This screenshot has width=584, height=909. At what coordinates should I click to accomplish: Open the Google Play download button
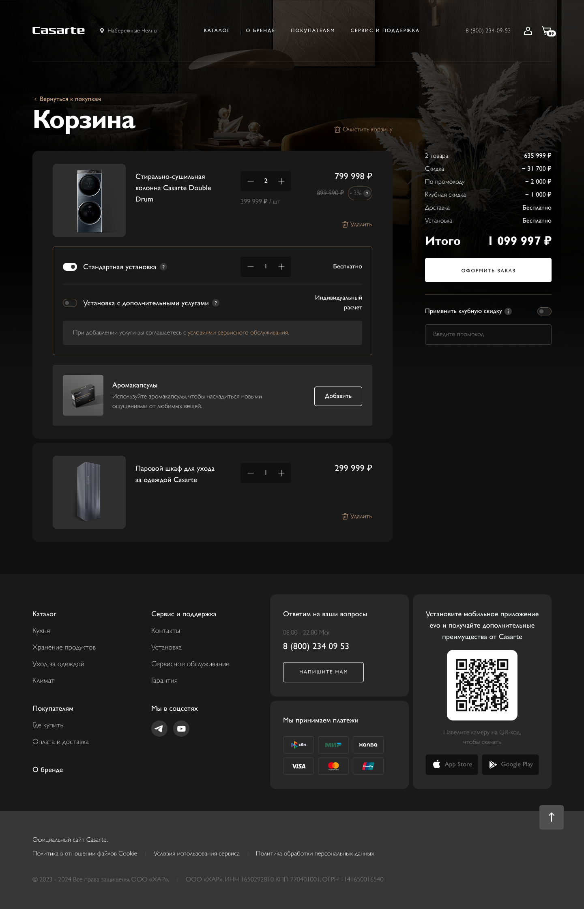click(x=511, y=765)
